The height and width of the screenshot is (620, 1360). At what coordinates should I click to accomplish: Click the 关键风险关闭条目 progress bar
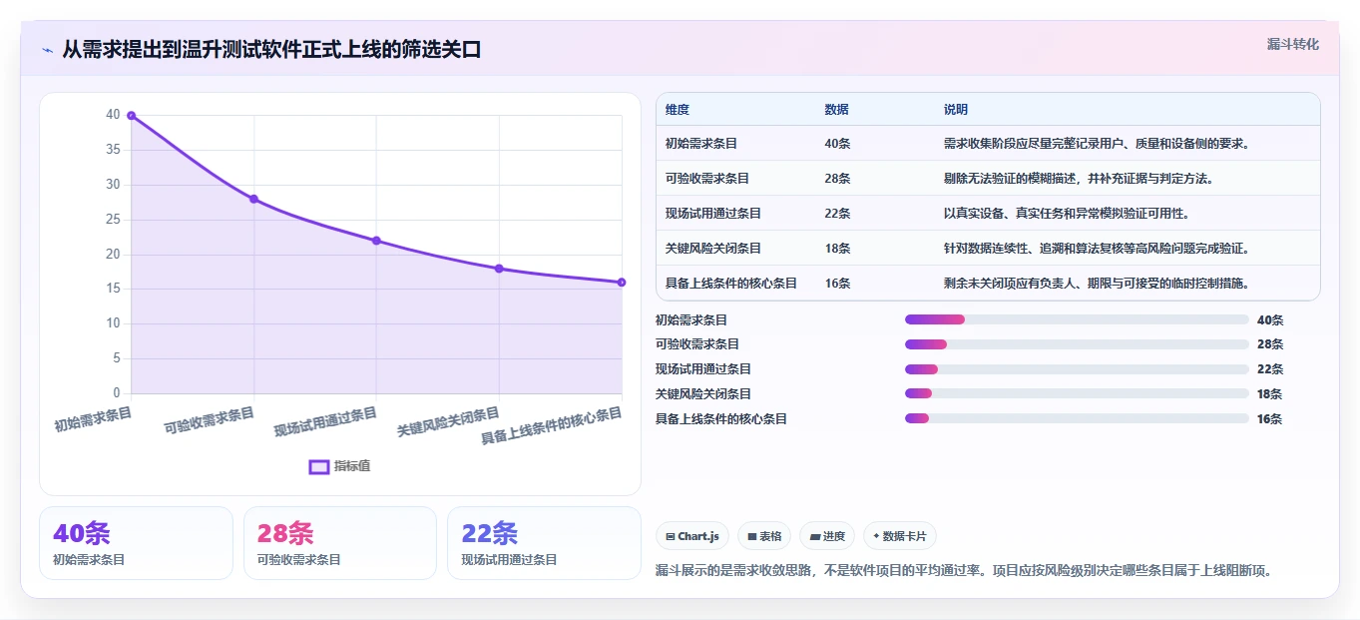[1077, 393]
